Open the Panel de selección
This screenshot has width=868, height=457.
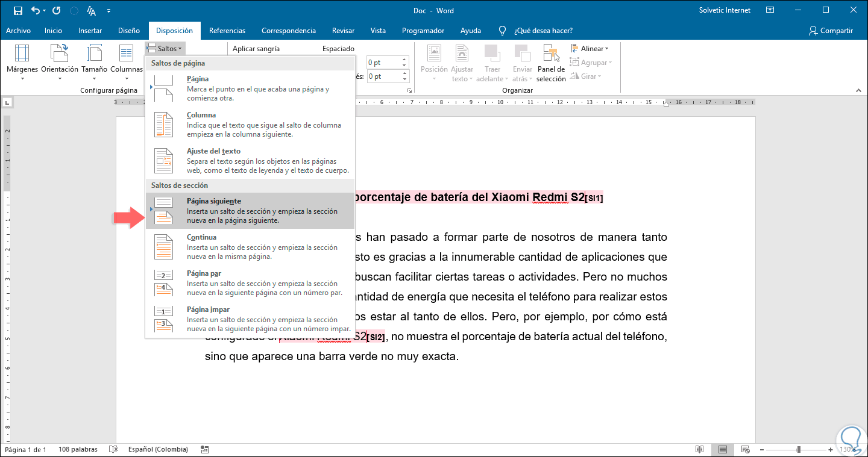pos(551,64)
